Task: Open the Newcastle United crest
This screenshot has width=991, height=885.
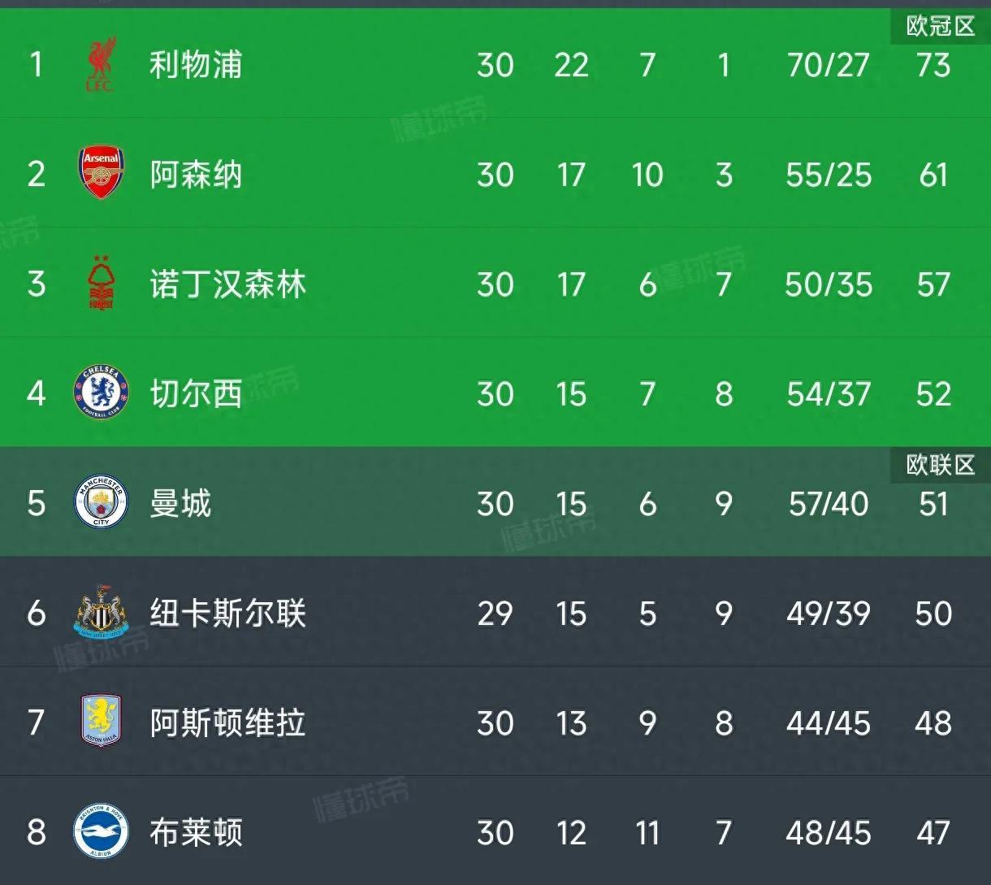Action: pyautogui.click(x=101, y=612)
